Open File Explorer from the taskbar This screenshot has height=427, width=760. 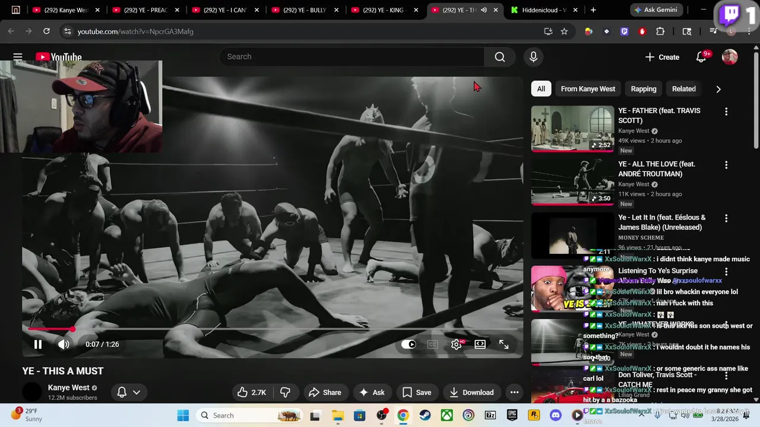337,415
